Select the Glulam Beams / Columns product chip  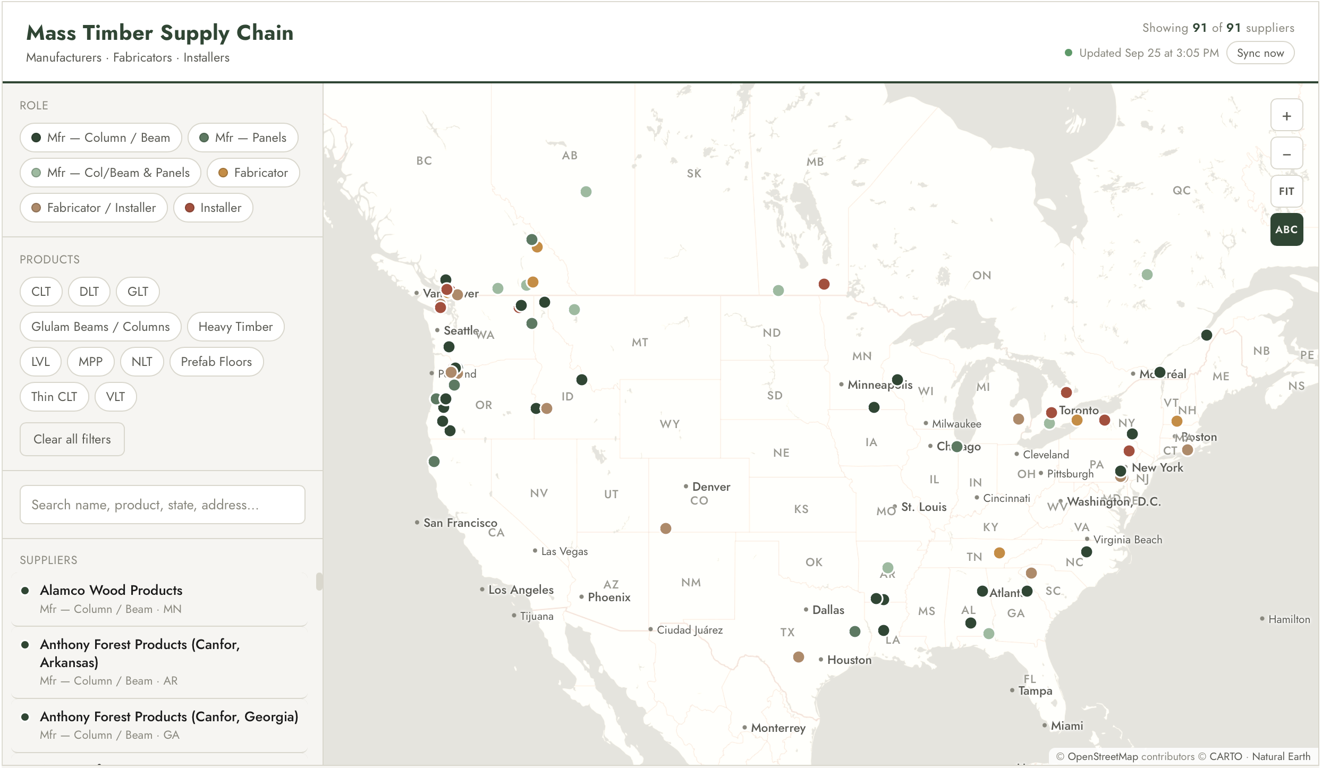100,327
